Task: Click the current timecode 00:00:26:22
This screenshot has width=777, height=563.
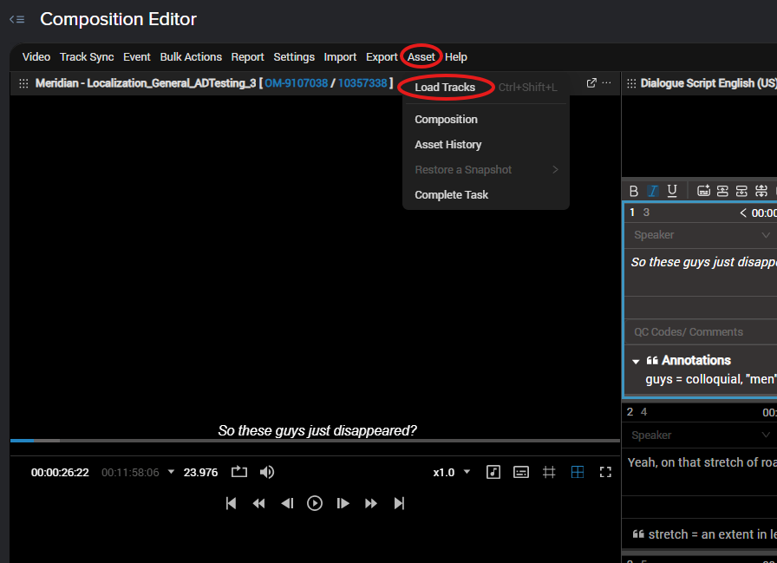Action: (x=60, y=473)
